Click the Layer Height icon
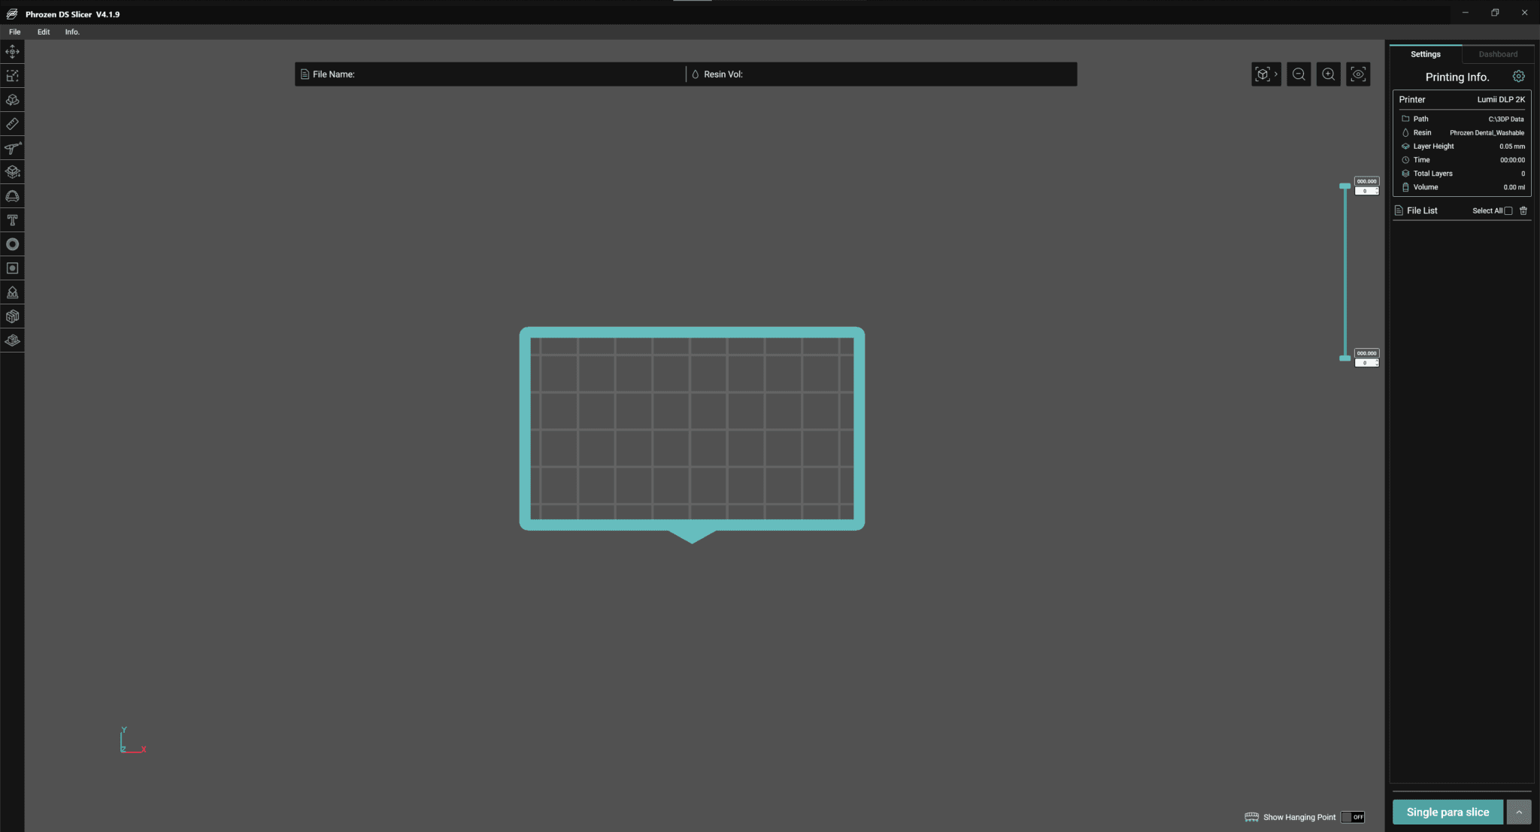1540x832 pixels. click(x=1405, y=147)
